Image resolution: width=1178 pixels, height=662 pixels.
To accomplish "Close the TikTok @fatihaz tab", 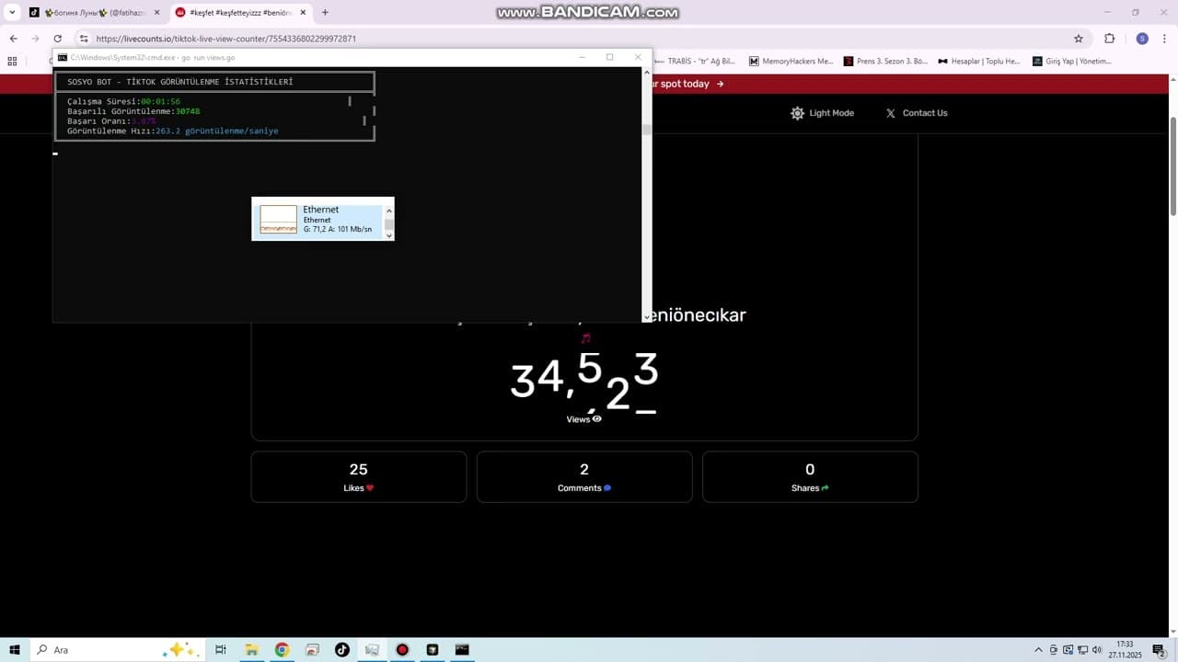I will click(156, 13).
